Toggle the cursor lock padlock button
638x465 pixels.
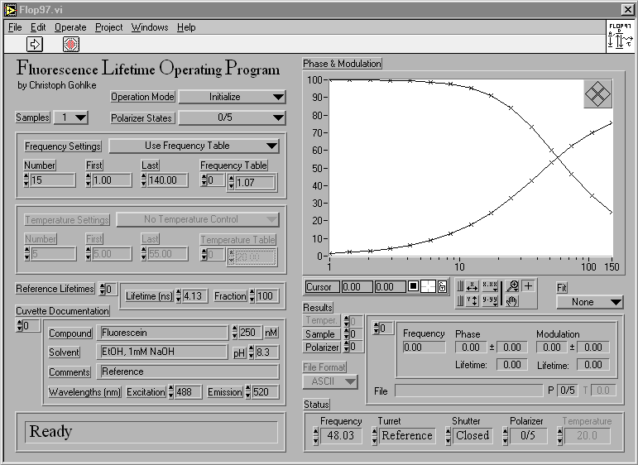click(443, 287)
